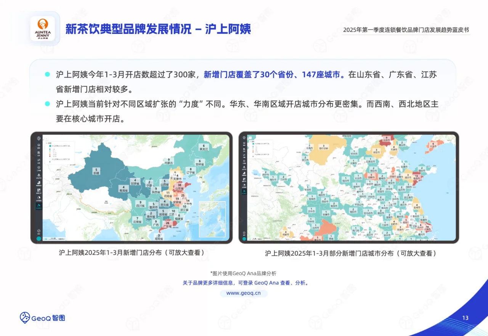Select the 青海省 province label
The height and width of the screenshot is (336, 488).
pos(124,189)
